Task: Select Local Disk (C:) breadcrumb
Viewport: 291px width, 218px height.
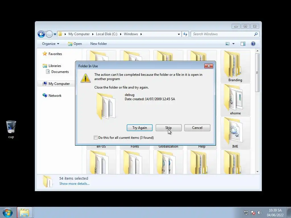Action: 107,34
